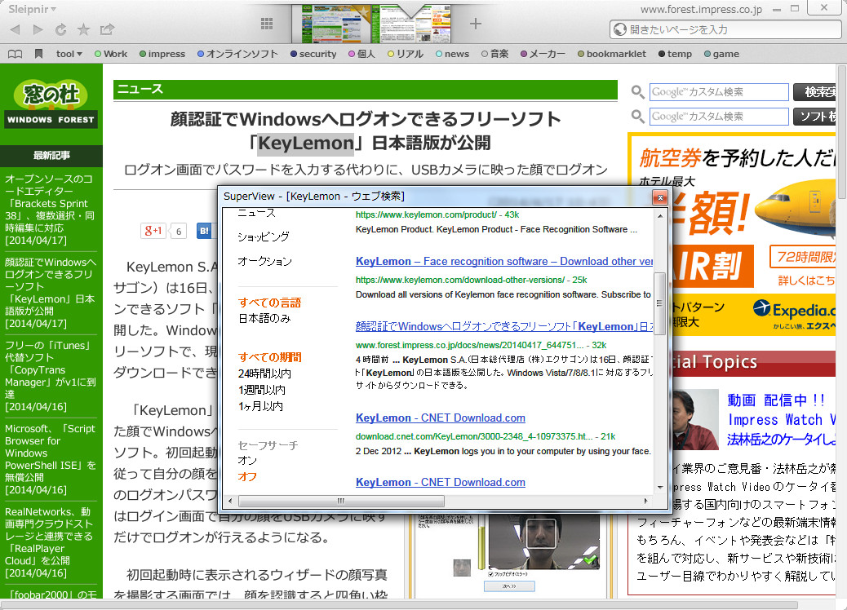Choose すべての言語 language filter
This screenshot has height=610, width=847.
pos(269,303)
